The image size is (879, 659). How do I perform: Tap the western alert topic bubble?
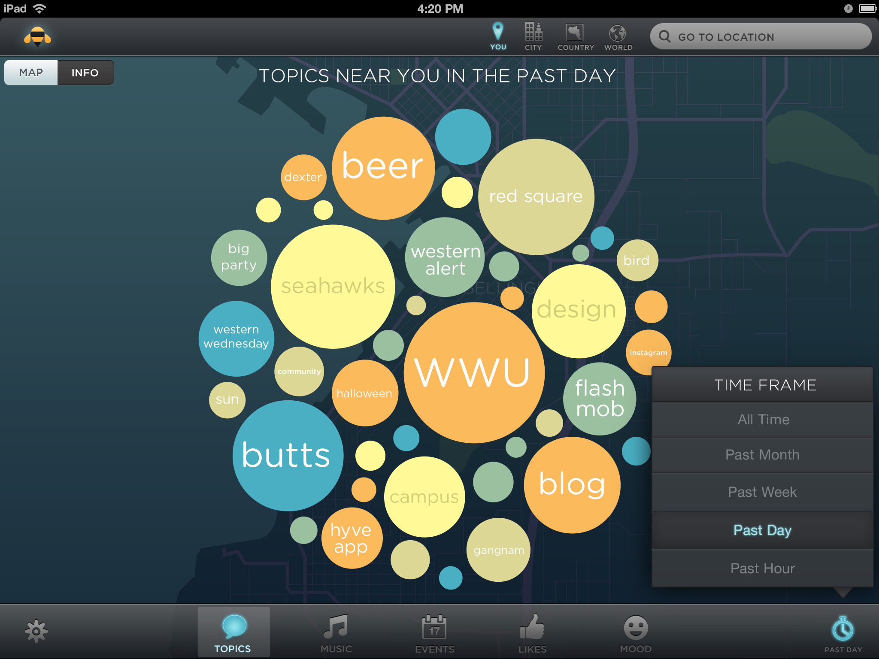pyautogui.click(x=445, y=257)
